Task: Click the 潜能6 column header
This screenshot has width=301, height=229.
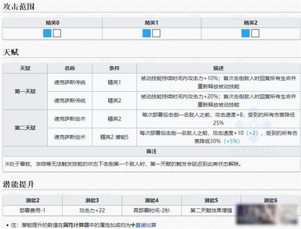Action: coord(270,200)
